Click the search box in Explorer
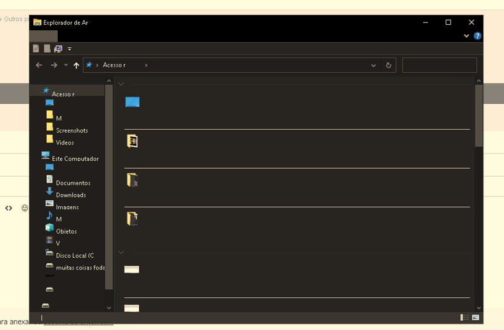This screenshot has width=504, height=330. 440,65
